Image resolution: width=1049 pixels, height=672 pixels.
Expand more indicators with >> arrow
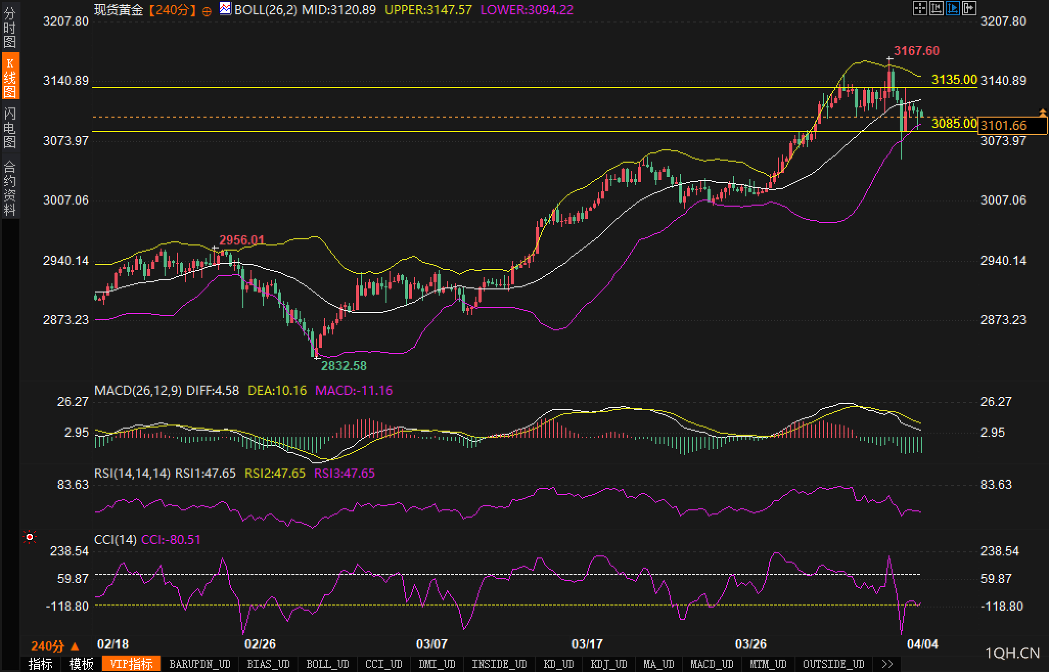click(x=887, y=664)
